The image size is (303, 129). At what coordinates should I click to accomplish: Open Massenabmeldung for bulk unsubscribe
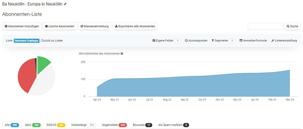tap(95, 26)
